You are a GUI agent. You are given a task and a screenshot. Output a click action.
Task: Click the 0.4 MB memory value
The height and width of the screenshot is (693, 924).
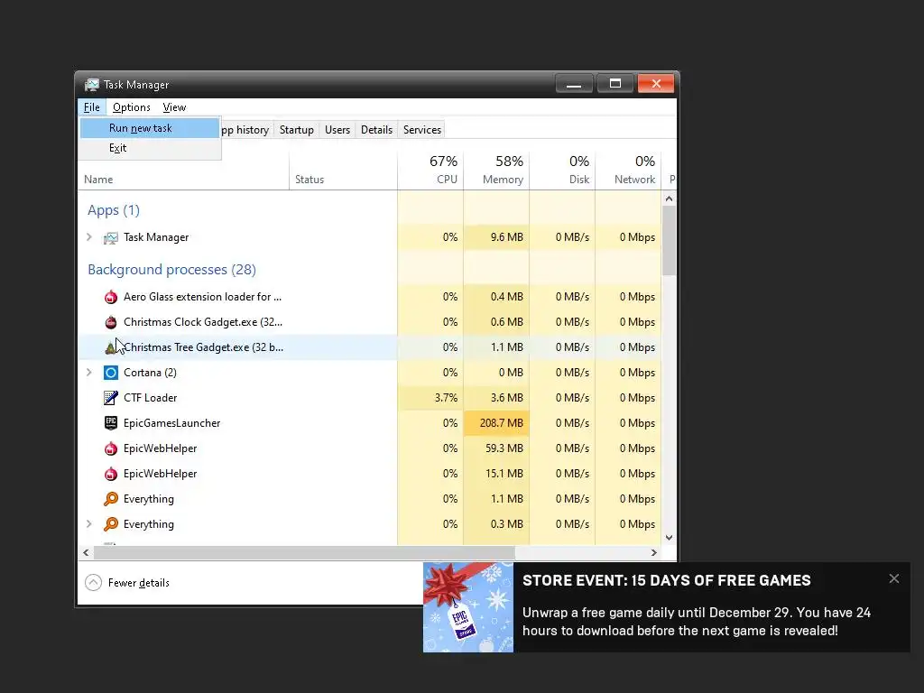pyautogui.click(x=507, y=297)
